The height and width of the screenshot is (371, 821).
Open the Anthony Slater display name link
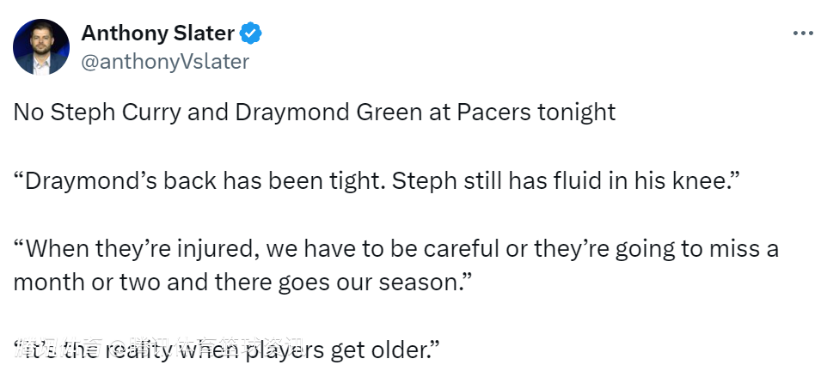click(157, 33)
